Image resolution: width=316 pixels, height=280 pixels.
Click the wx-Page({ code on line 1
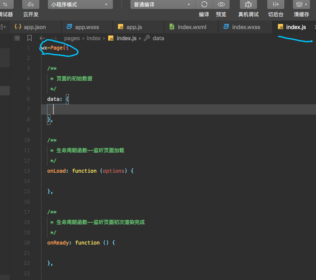(55, 48)
